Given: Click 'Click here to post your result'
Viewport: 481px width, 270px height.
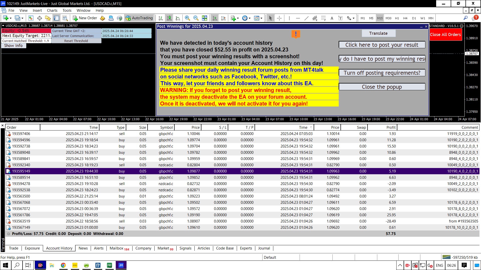Looking at the screenshot, I should [382, 45].
